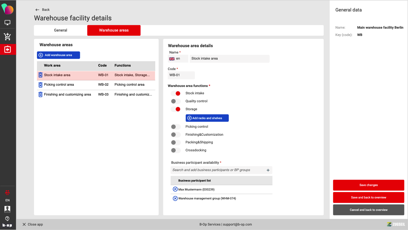The image size is (408, 230).
Task: Click the Save changes button
Action: 368,185
